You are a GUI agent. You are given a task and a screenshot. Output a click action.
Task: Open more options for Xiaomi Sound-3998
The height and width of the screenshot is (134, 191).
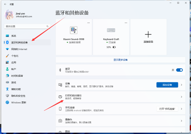pyautogui.click(x=89, y=23)
